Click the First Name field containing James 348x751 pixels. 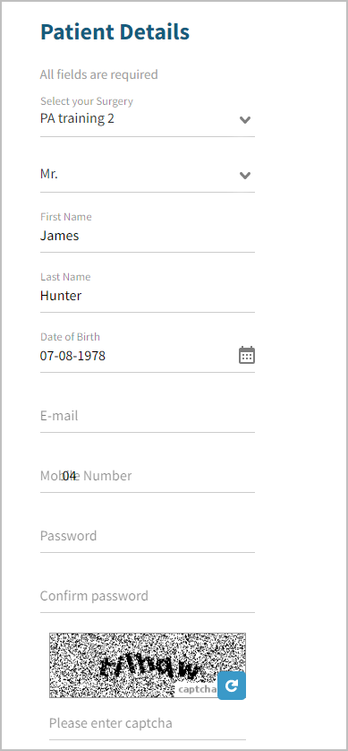click(148, 236)
